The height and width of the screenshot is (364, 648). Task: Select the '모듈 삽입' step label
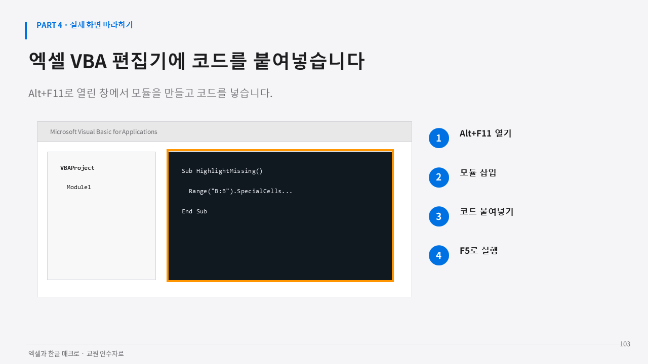click(x=478, y=172)
